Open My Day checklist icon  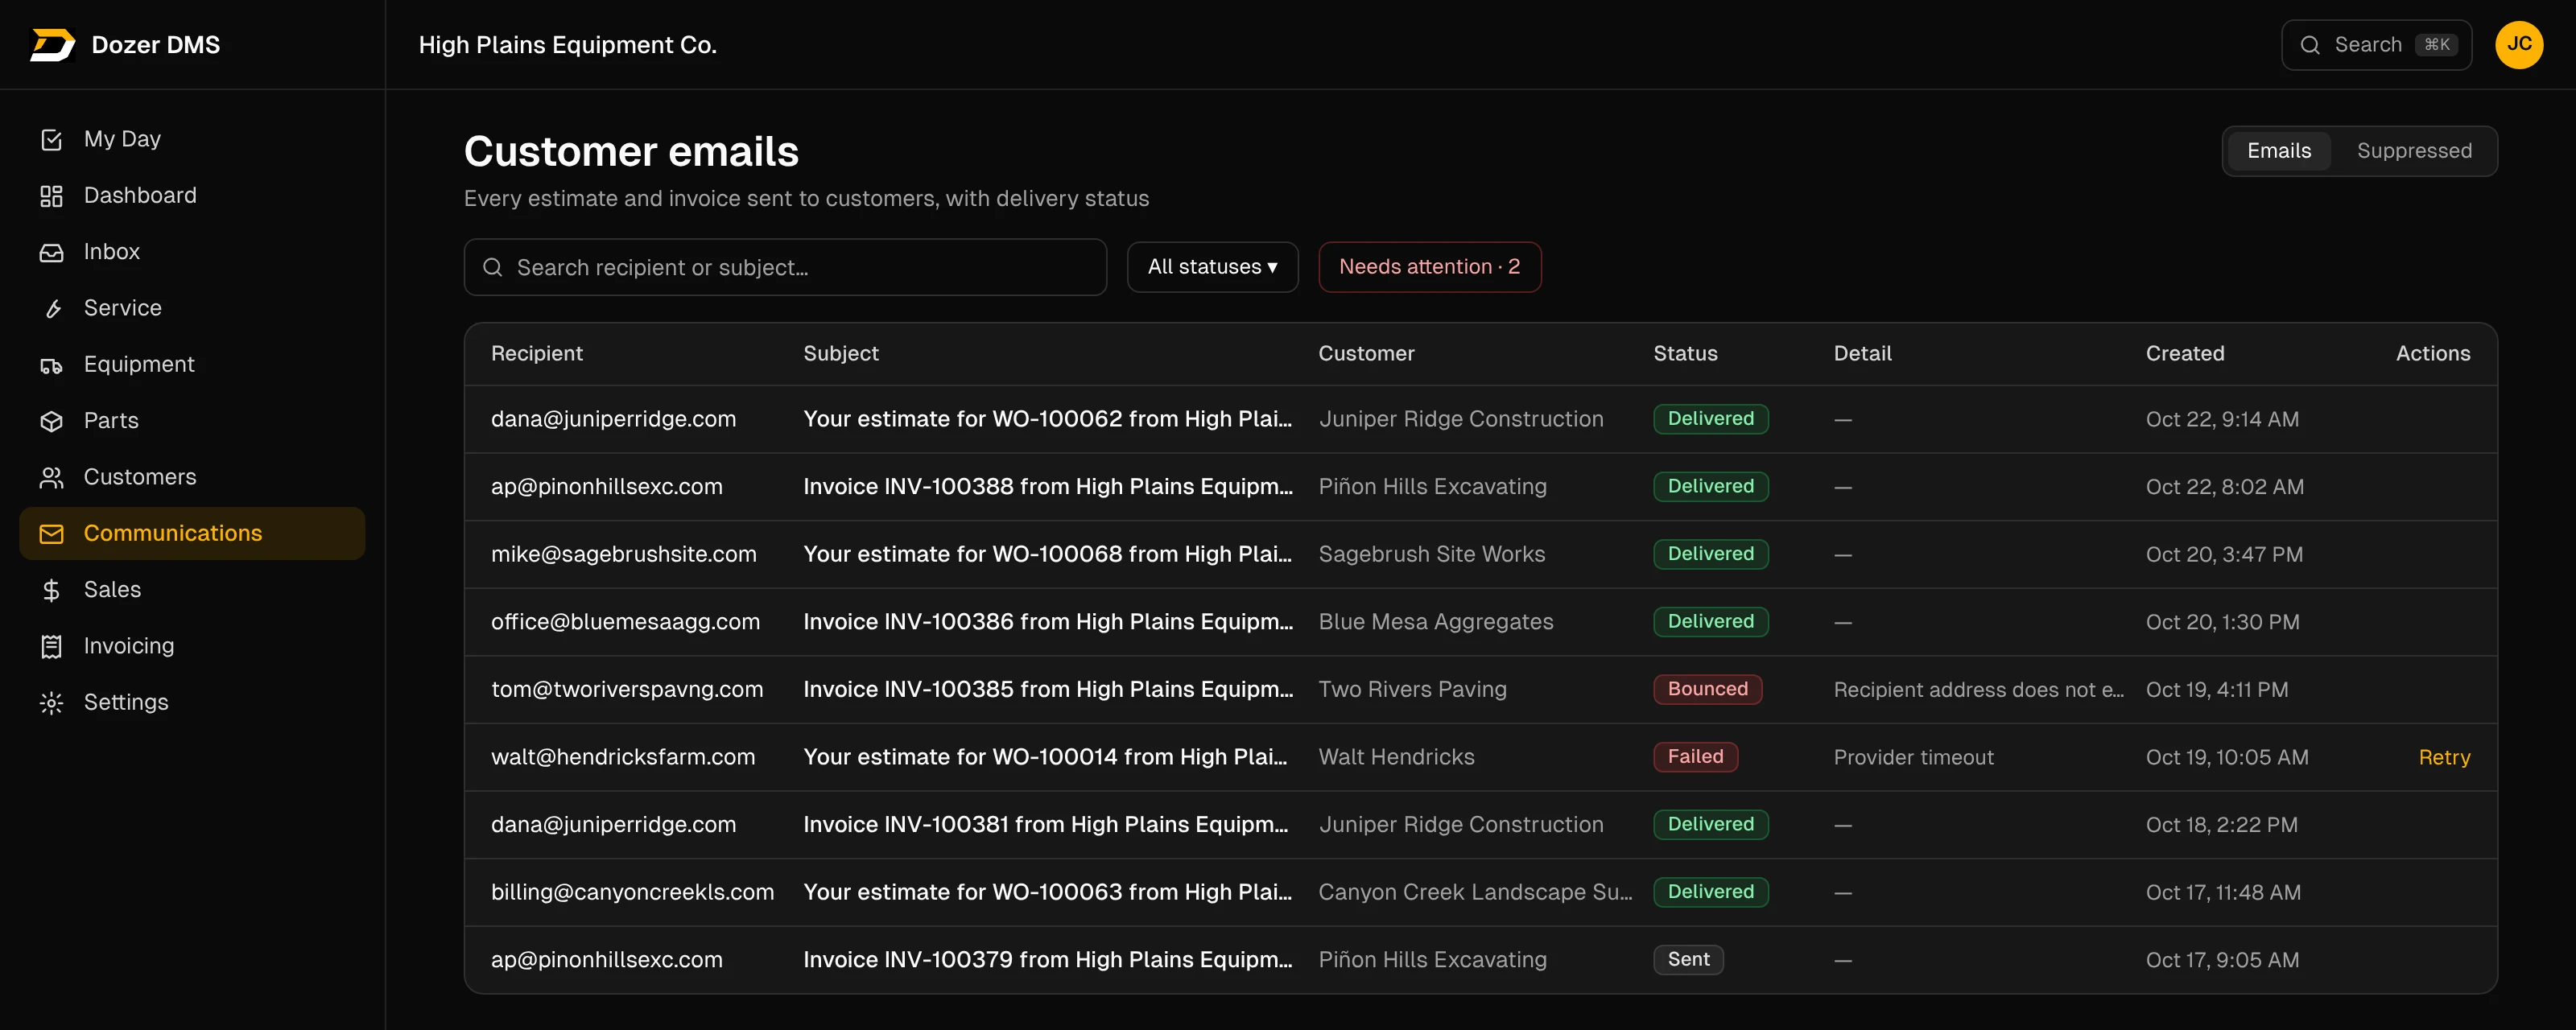click(x=51, y=140)
